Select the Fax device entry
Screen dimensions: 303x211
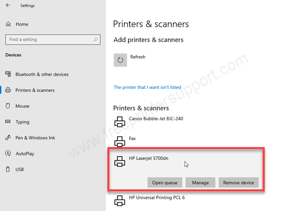click(132, 138)
